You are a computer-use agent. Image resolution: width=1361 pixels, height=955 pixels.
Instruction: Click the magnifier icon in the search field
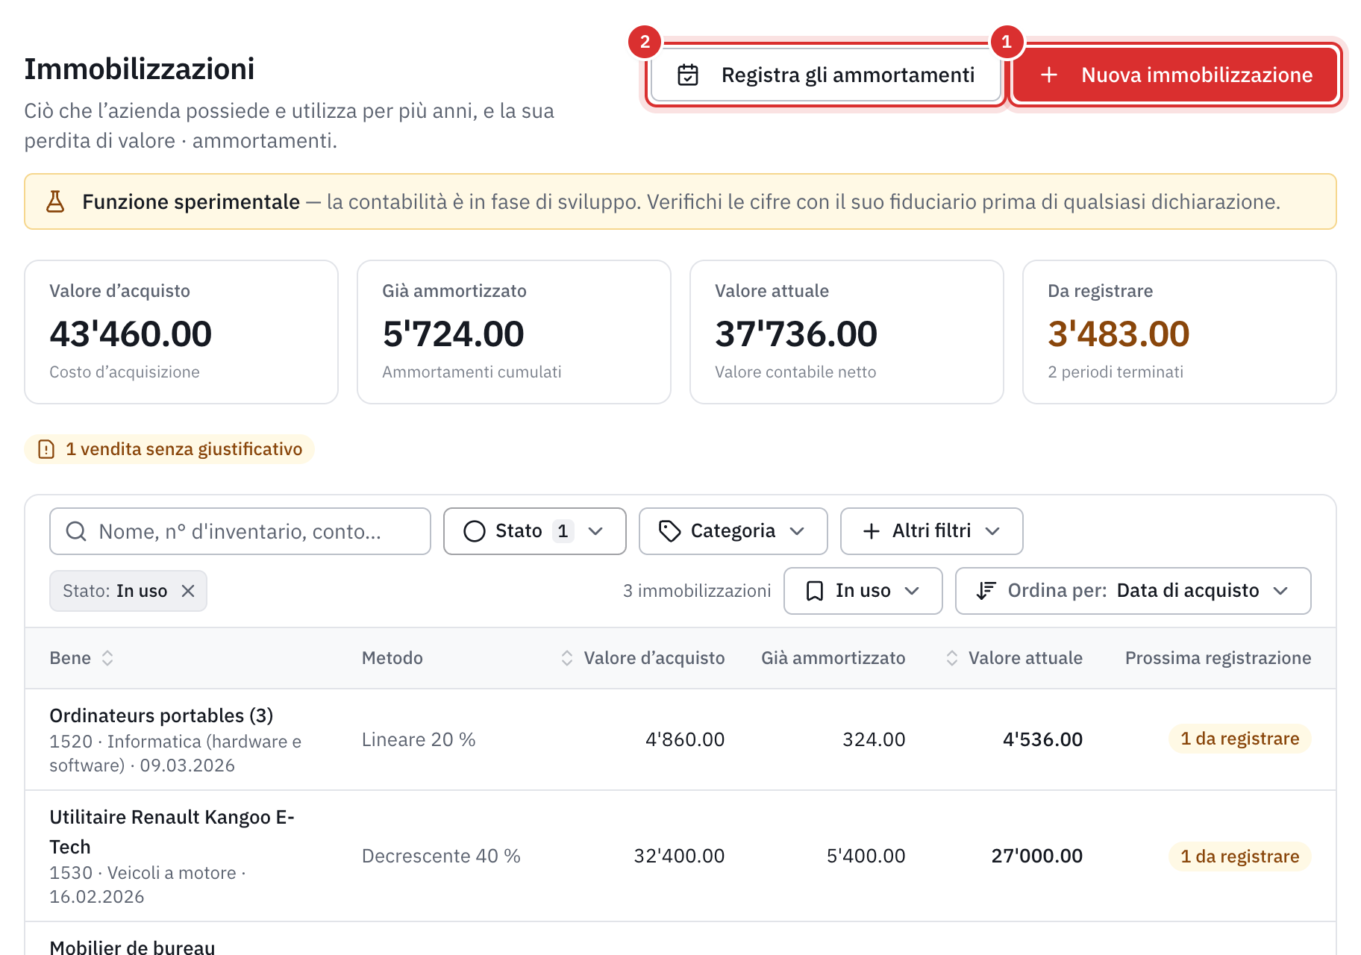point(76,531)
